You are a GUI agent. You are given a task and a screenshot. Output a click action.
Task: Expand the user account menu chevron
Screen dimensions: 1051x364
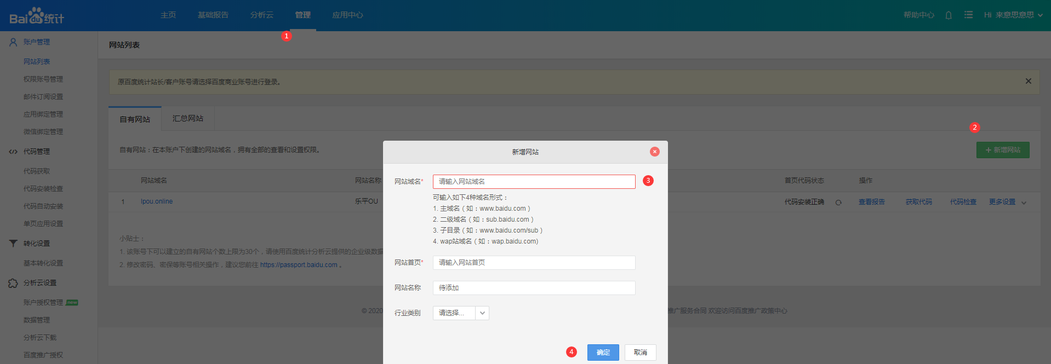(1040, 15)
